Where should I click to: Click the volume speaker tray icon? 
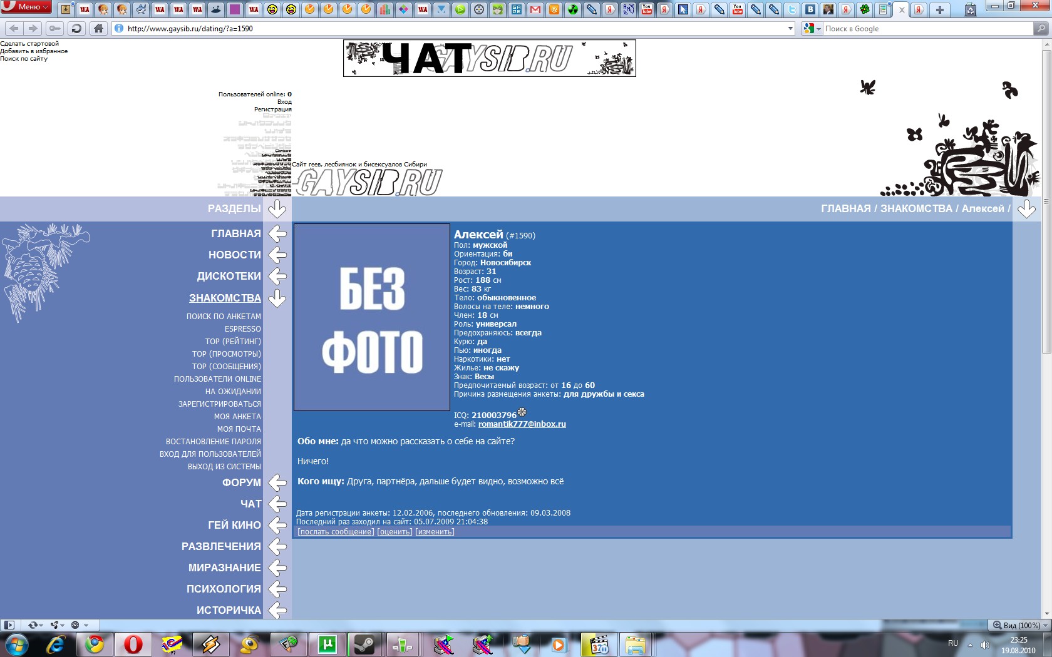[985, 644]
